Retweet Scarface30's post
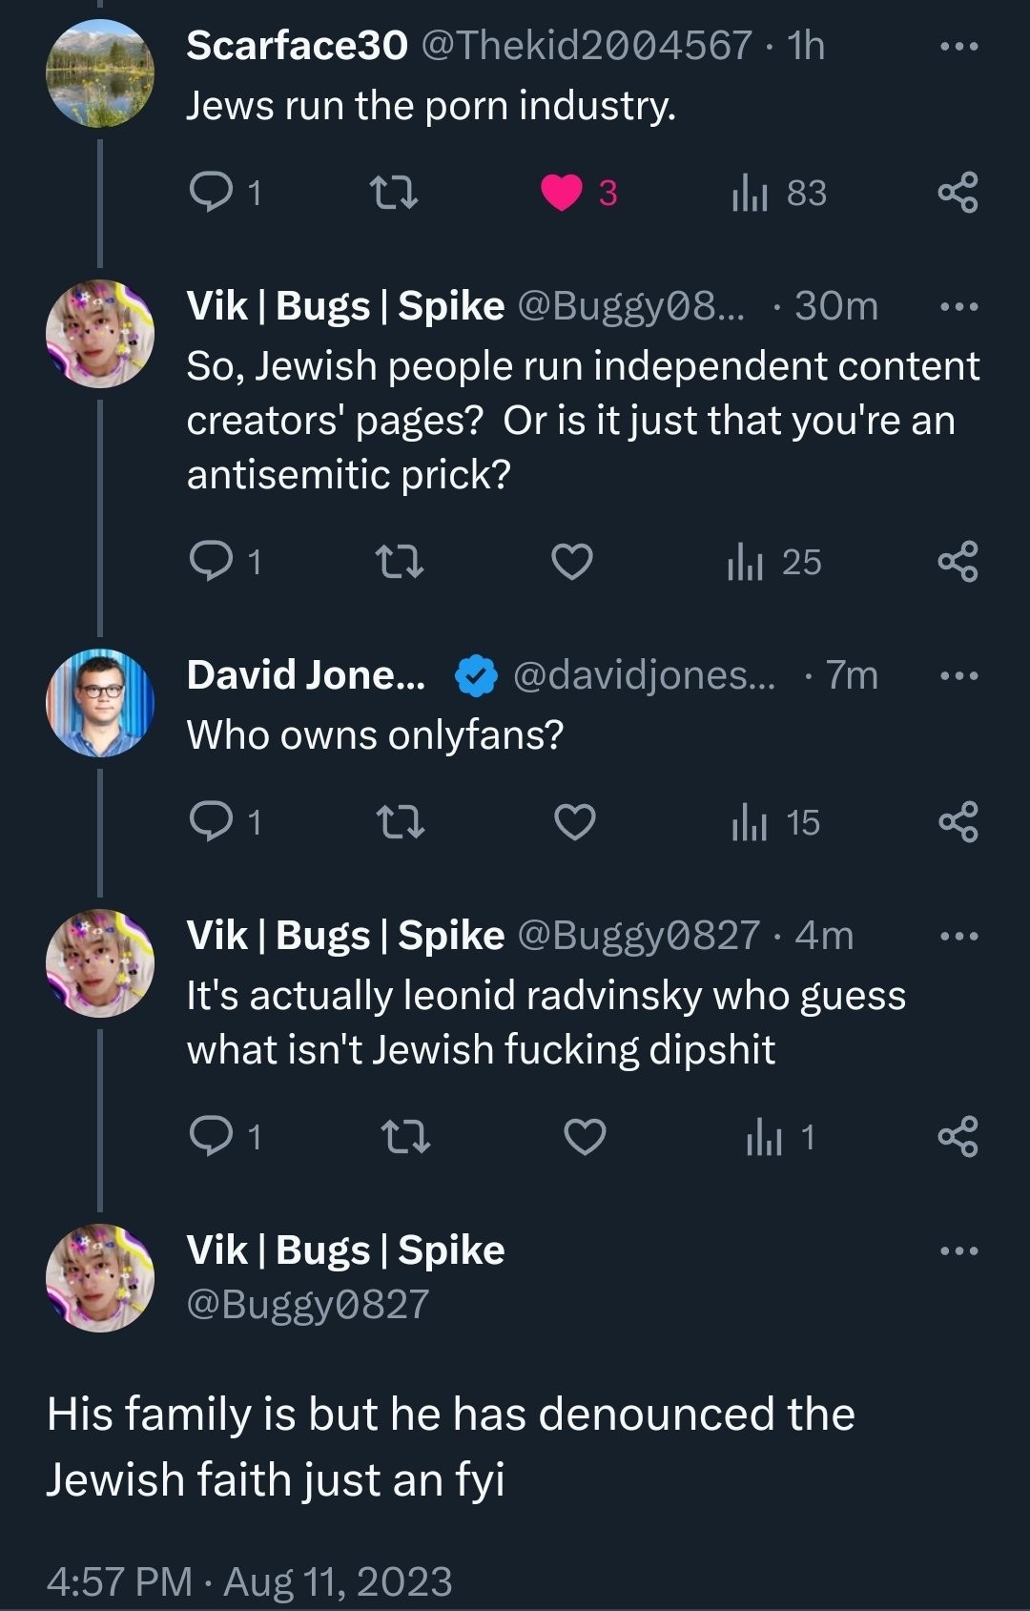The width and height of the screenshot is (1030, 1611). click(x=393, y=193)
